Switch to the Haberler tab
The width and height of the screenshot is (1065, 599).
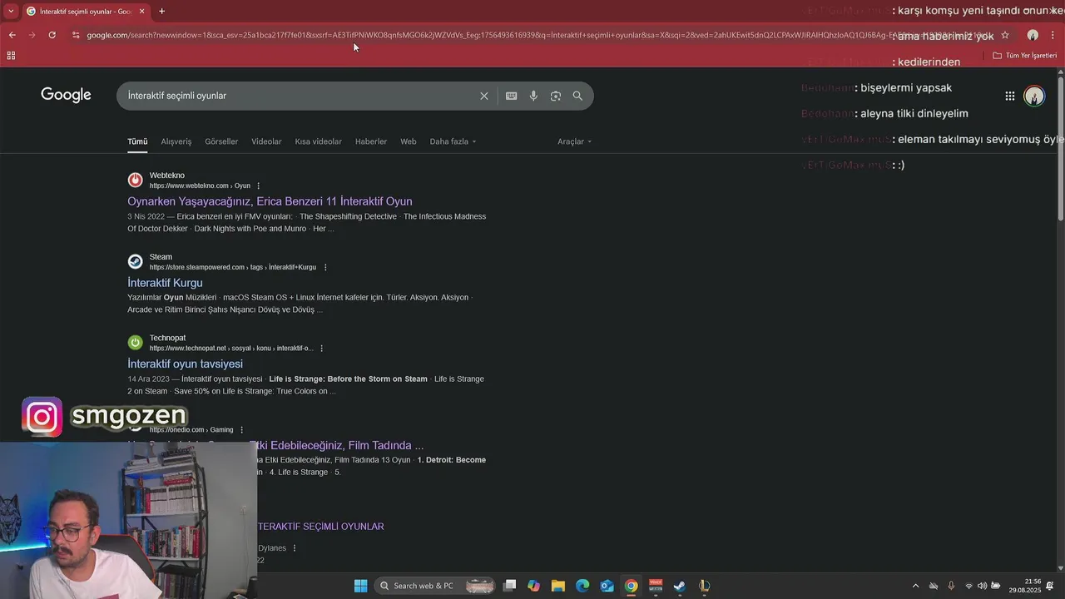(x=371, y=141)
